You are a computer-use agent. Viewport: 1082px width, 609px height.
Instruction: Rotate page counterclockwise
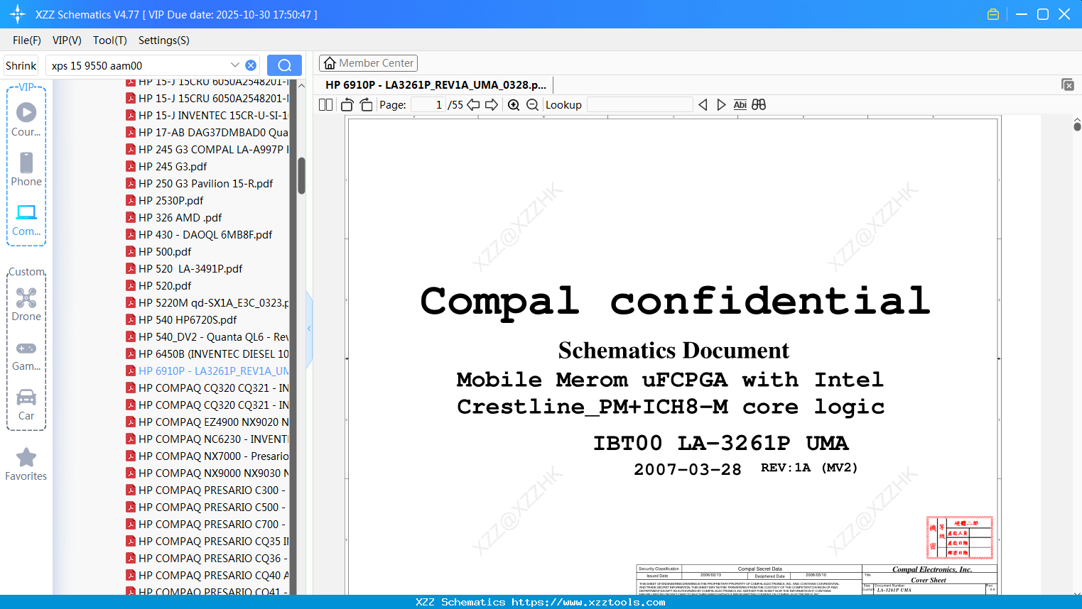pos(347,105)
